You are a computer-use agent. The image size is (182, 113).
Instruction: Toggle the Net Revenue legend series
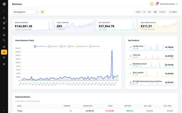(x=53, y=46)
